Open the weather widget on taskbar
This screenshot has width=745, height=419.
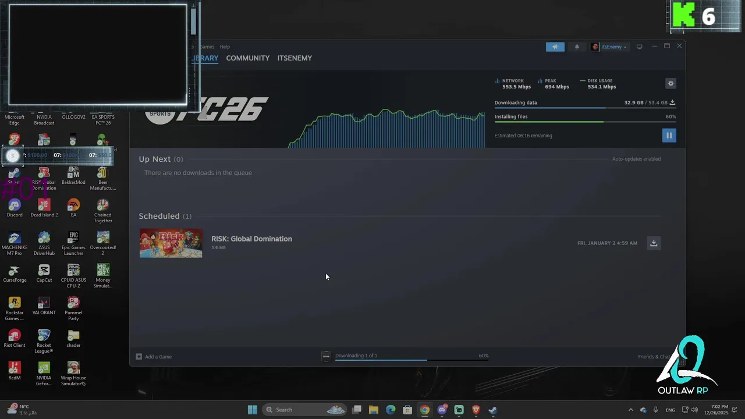click(x=22, y=410)
